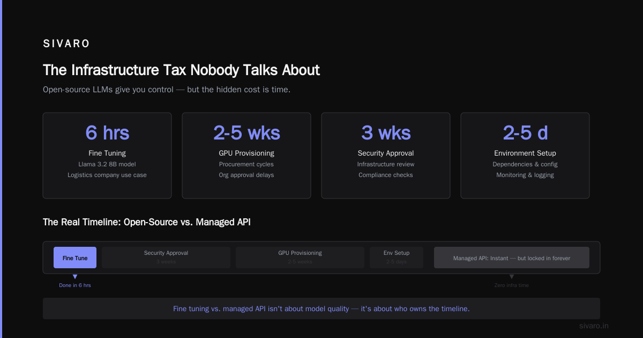Click the purple Fine Tune timeline block
The width and height of the screenshot is (643, 338).
pyautogui.click(x=75, y=258)
